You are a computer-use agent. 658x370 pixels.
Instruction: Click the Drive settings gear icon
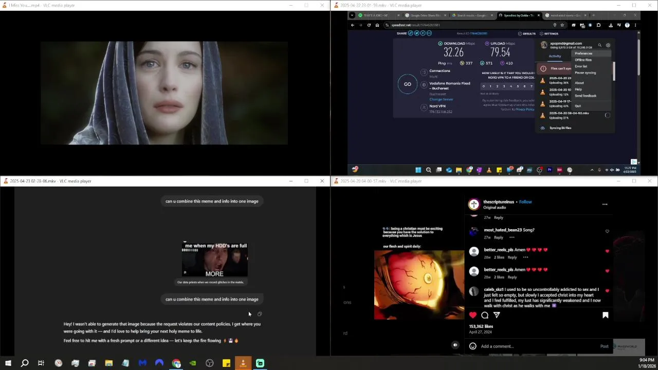pyautogui.click(x=608, y=45)
